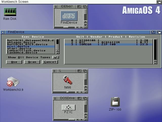
Task: Click the DOSDrive horizontal scrollbar knob
Action: (x=72, y=120)
